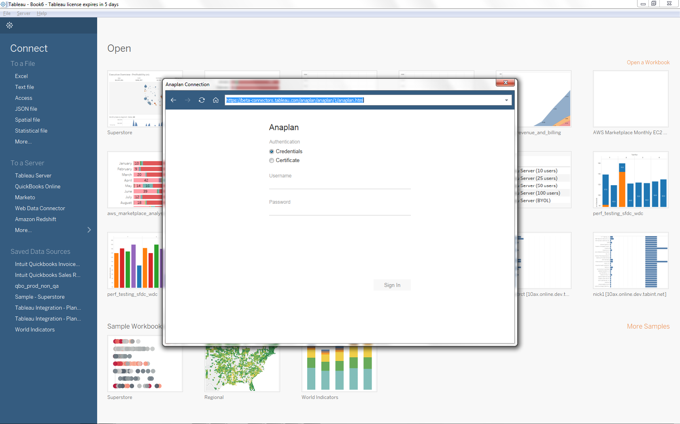This screenshot has height=424, width=680.
Task: Open aws_marketplace_analysis workbook thumbnail
Action: coord(135,179)
